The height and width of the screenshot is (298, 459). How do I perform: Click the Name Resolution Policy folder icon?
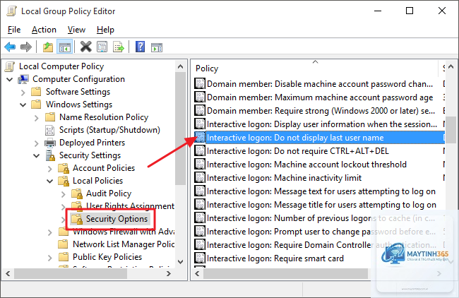(50, 117)
